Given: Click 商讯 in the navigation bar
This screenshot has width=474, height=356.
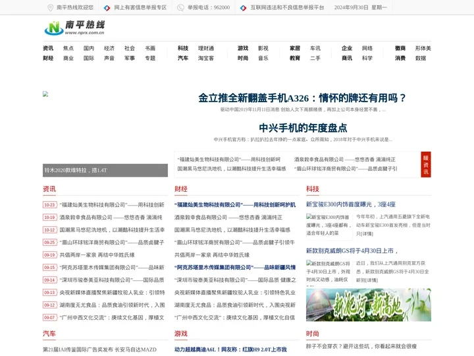Looking at the screenshot, I should [347, 58].
